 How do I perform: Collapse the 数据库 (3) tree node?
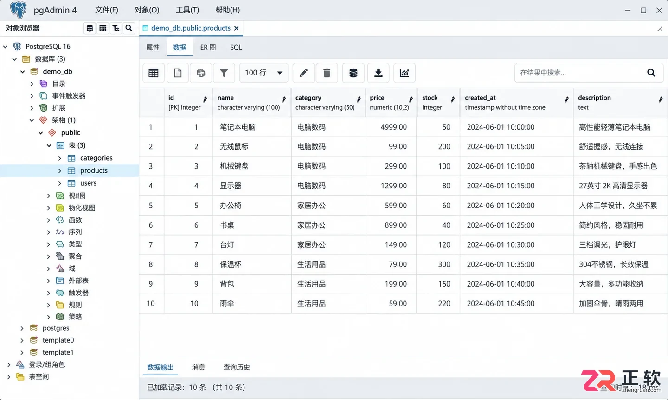point(14,59)
